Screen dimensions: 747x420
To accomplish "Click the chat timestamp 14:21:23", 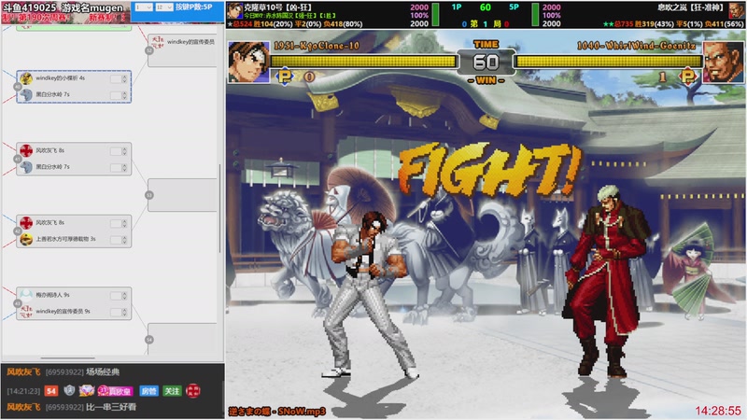I will 23,391.
